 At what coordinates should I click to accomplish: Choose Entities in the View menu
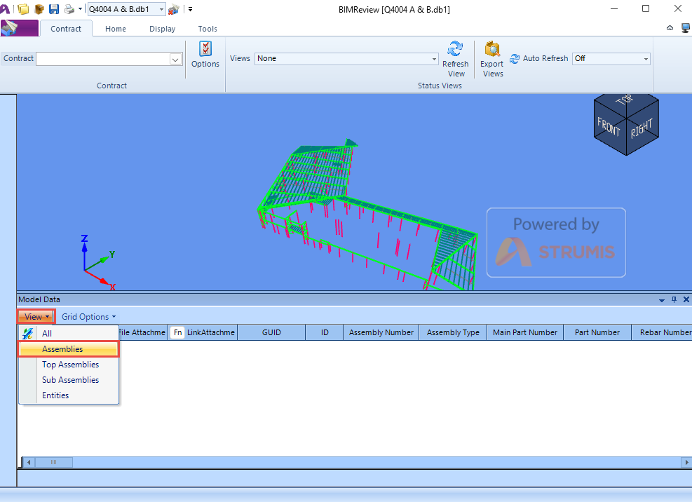[x=55, y=395]
